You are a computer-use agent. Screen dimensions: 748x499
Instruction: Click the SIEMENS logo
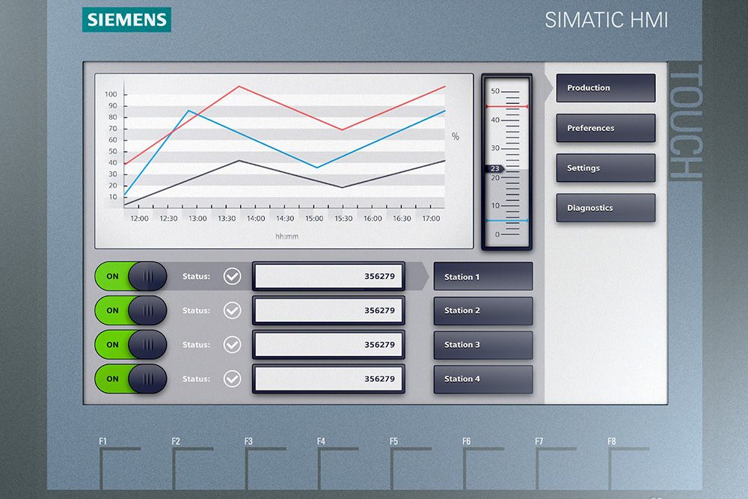coord(127,19)
